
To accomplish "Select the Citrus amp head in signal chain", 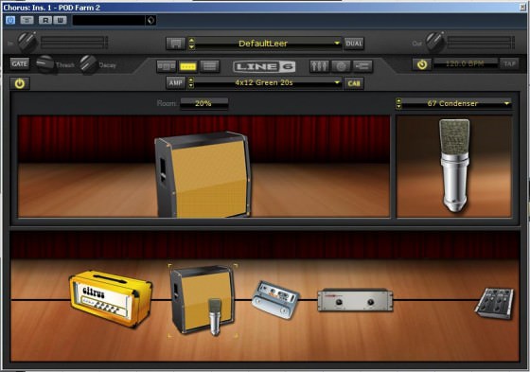I will pos(111,298).
